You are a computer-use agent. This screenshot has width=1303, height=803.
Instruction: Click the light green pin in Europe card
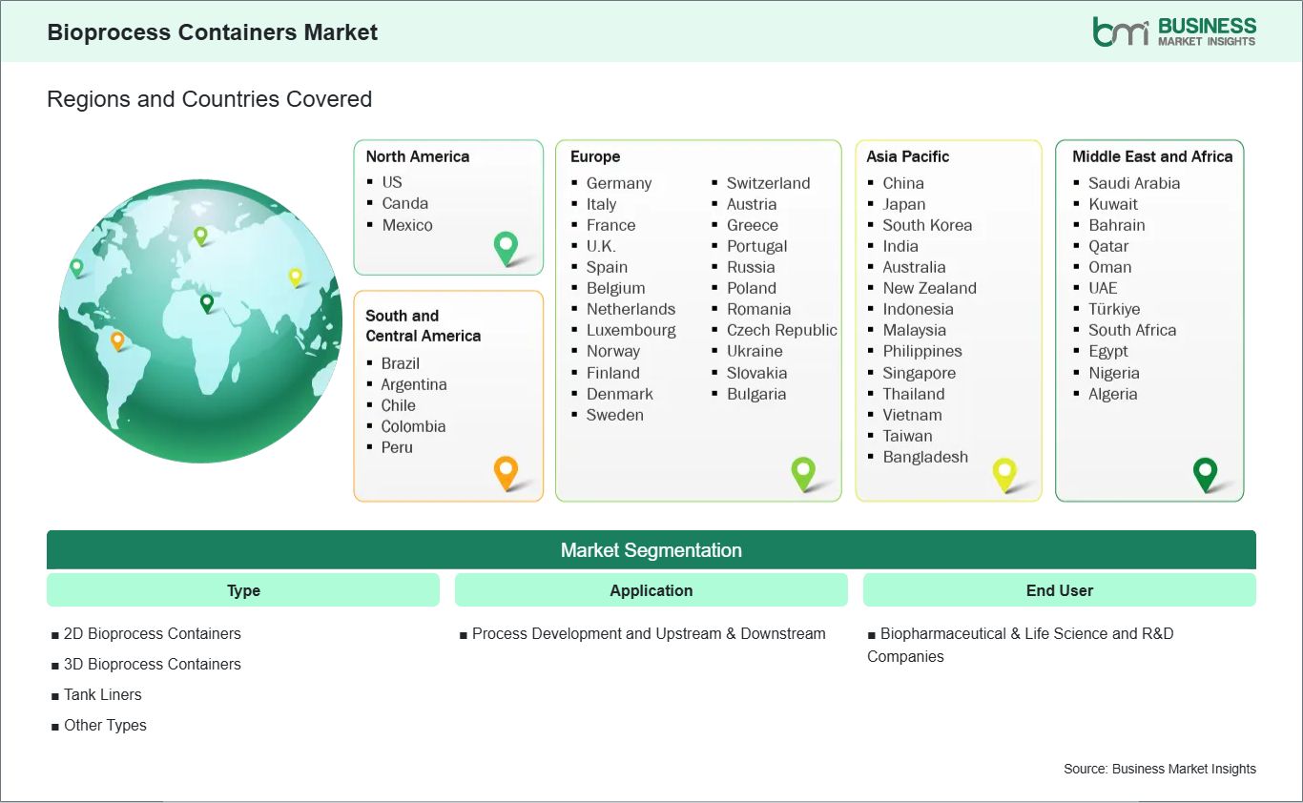(x=803, y=471)
